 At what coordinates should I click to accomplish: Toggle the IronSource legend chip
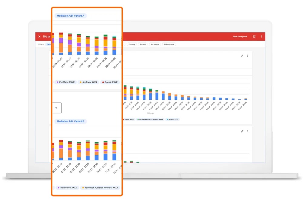point(67,188)
